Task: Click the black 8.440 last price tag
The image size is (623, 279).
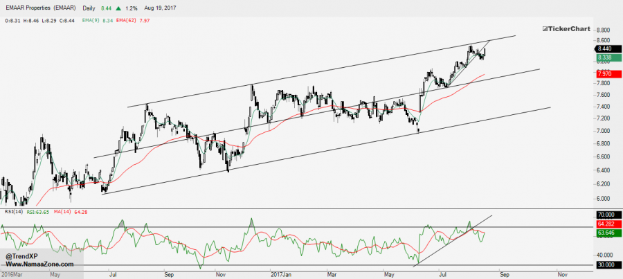Action: coord(608,49)
